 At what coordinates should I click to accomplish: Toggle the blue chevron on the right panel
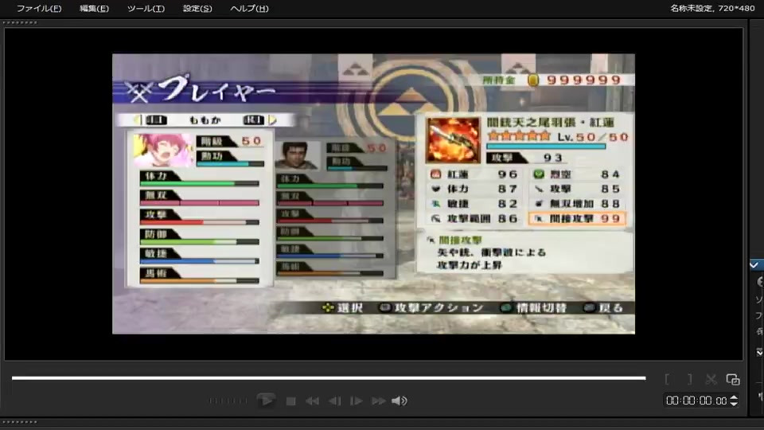click(x=754, y=264)
